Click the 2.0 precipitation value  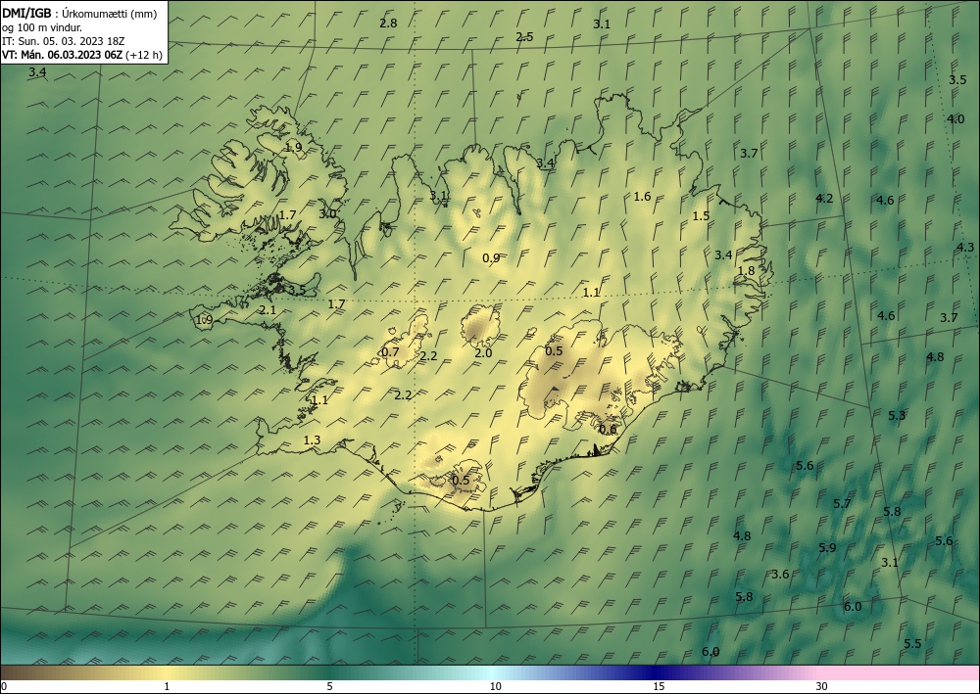pyautogui.click(x=483, y=353)
